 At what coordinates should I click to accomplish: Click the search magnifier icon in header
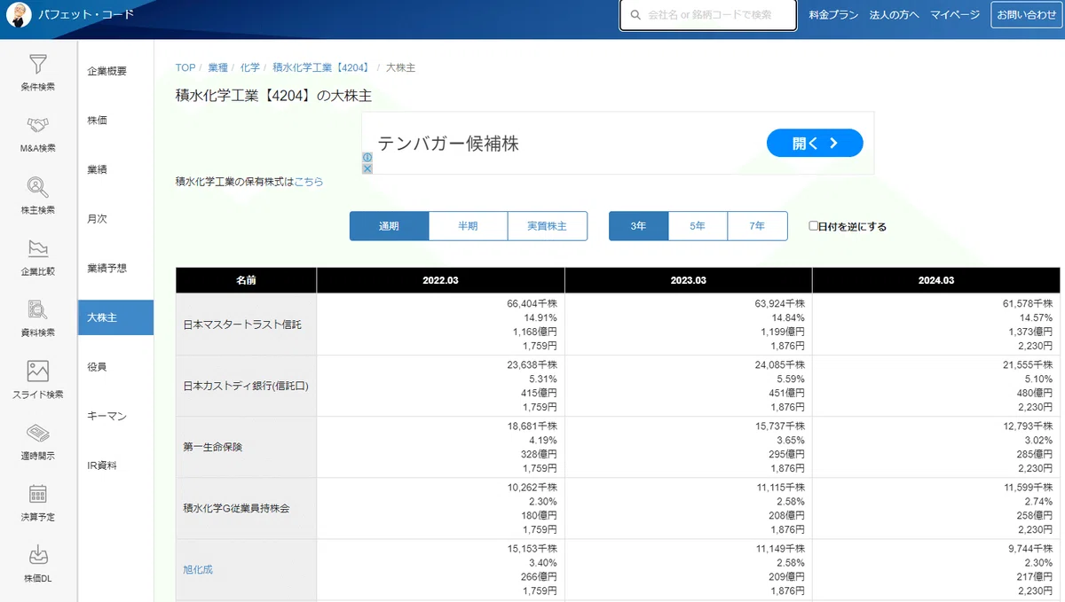[635, 15]
